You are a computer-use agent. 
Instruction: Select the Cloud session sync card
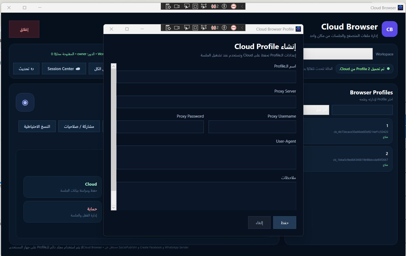pyautogui.click(x=63, y=187)
